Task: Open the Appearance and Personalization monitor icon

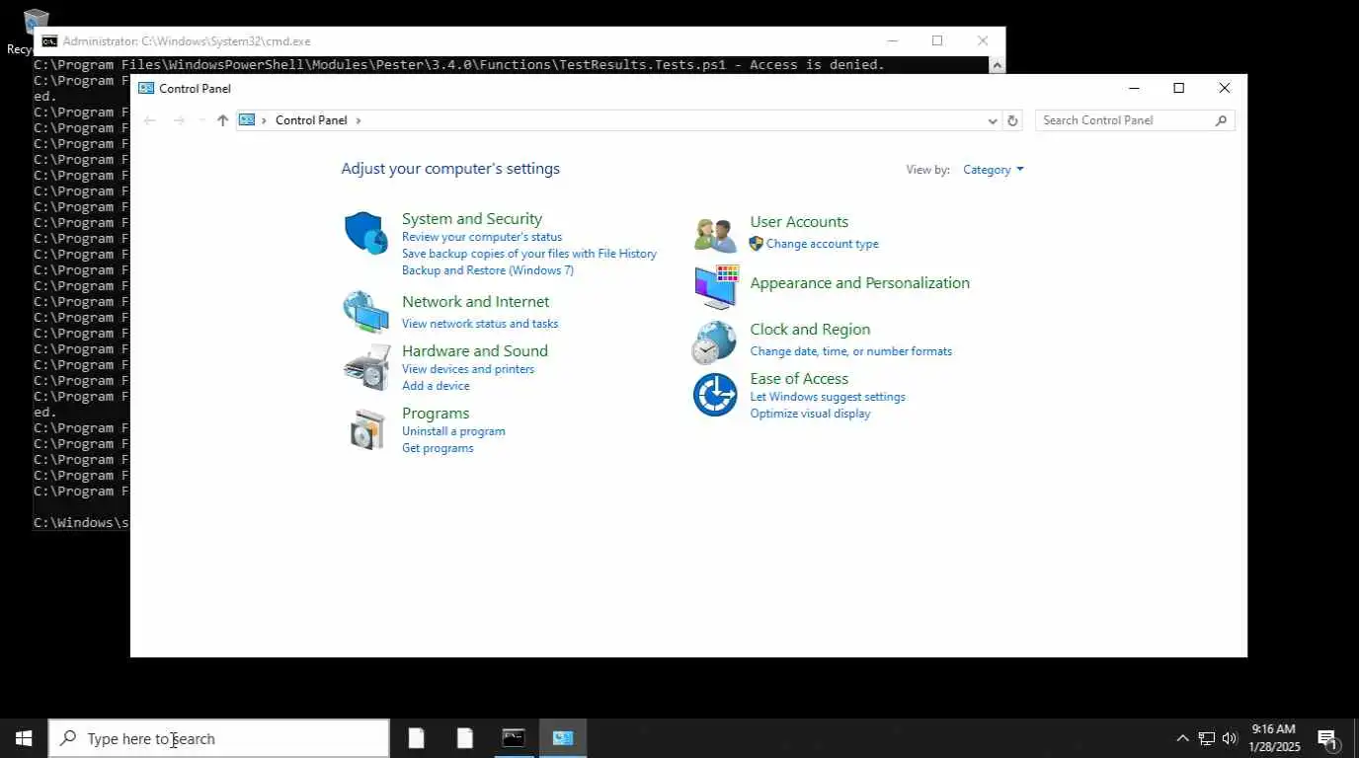Action: coord(716,286)
